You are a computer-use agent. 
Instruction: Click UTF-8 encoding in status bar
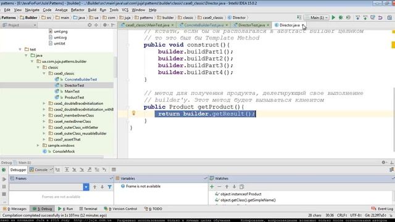click(x=355, y=215)
